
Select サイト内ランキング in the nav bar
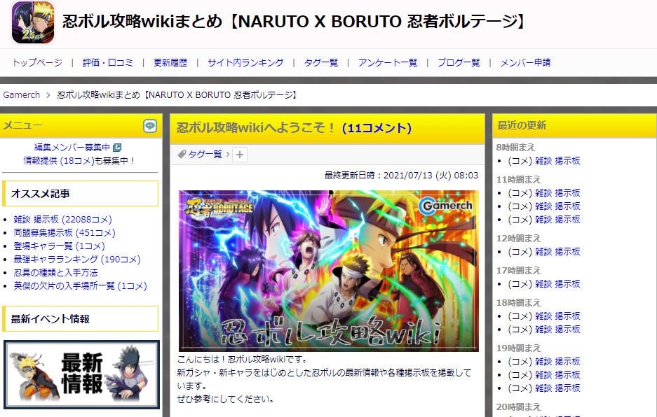(245, 63)
